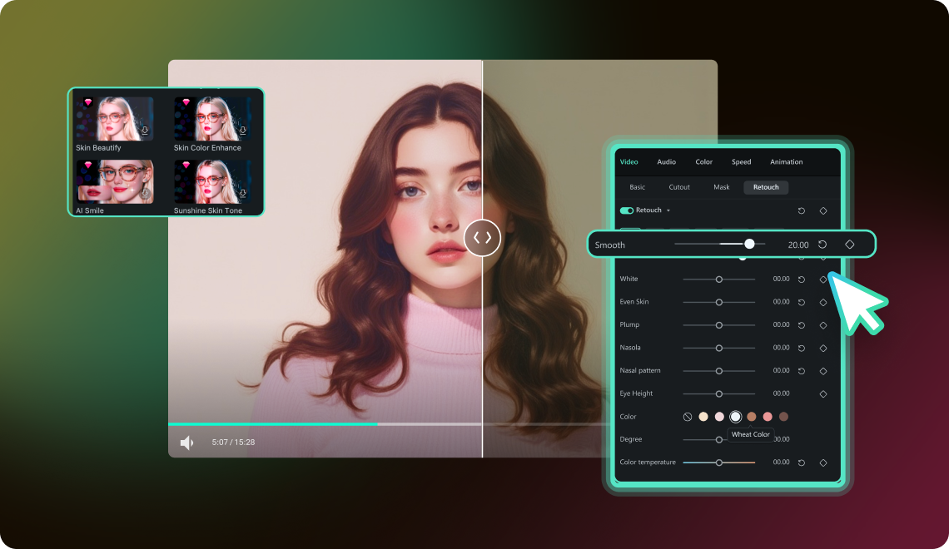
Task: Add a keyframe for Nasola
Action: click(x=823, y=349)
